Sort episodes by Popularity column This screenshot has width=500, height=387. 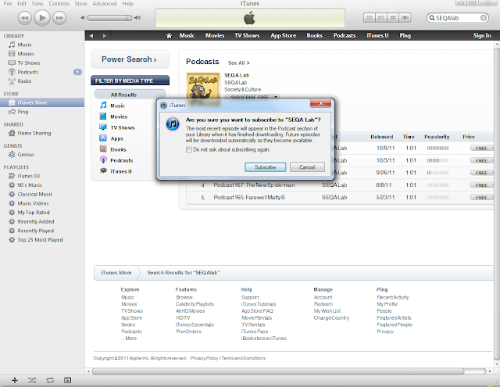click(x=437, y=137)
